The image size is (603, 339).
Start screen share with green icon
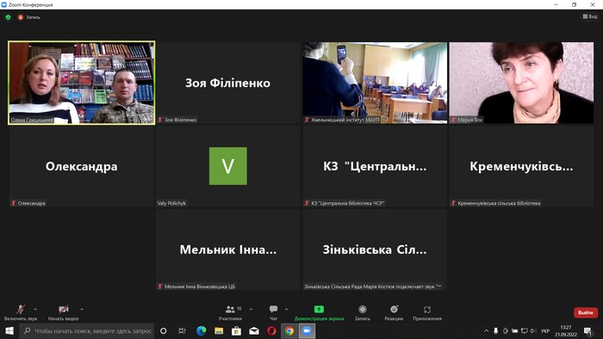click(x=319, y=309)
